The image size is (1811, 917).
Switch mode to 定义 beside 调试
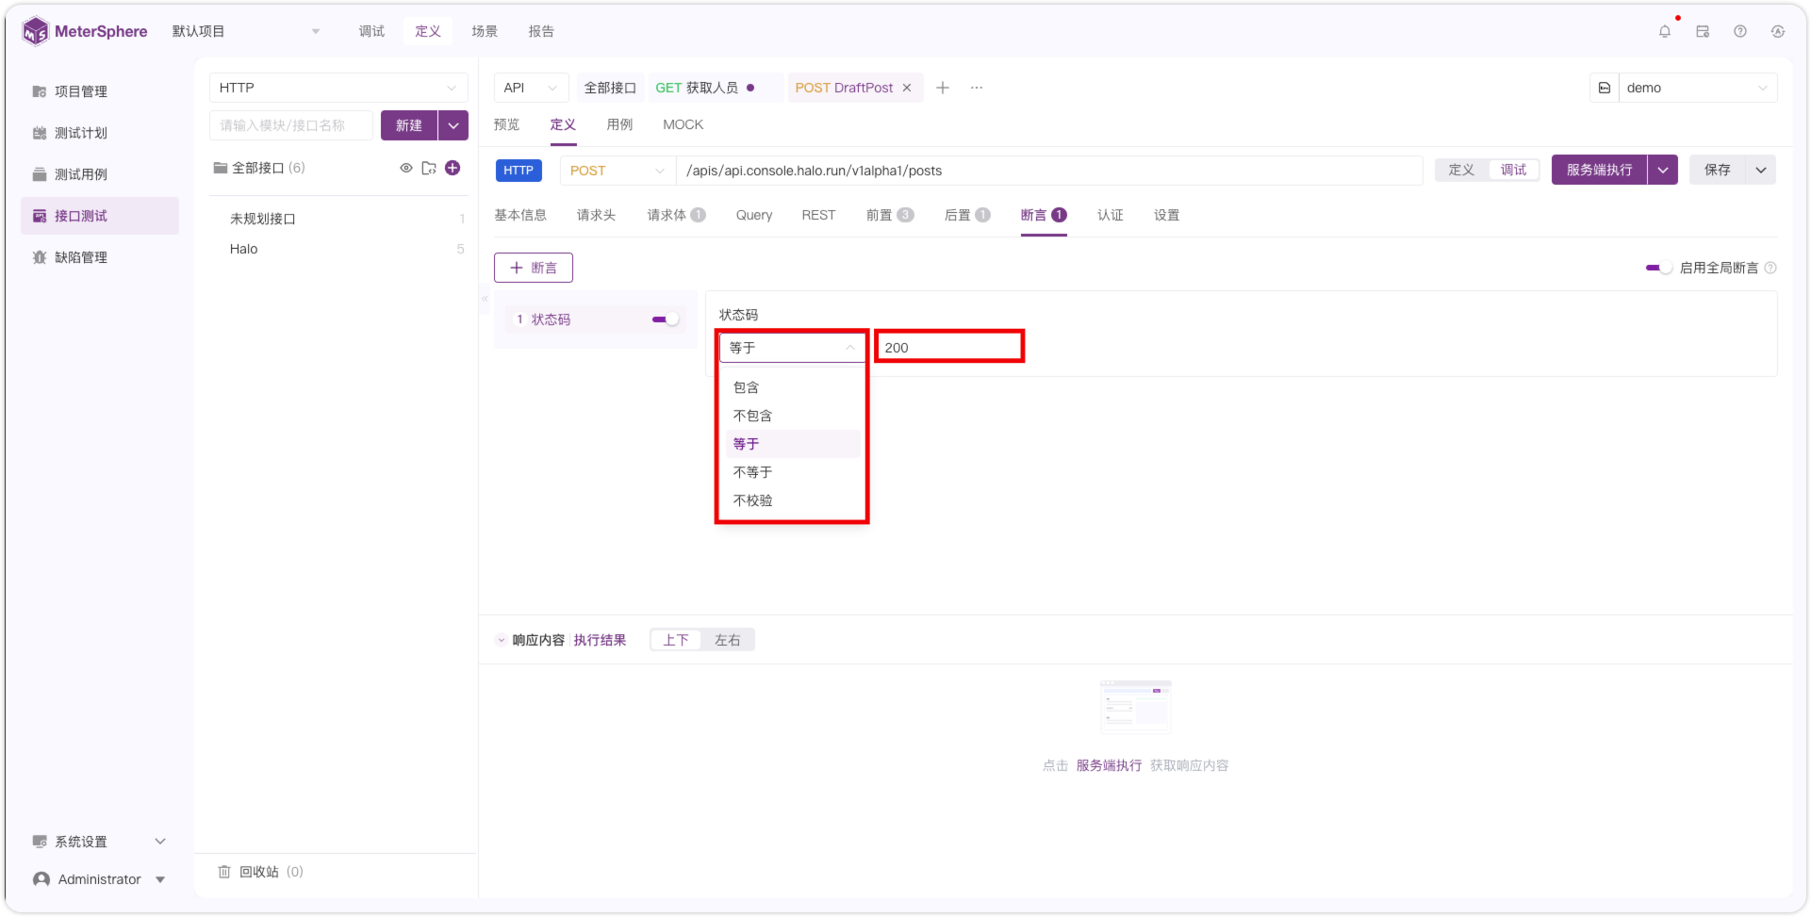[1461, 170]
